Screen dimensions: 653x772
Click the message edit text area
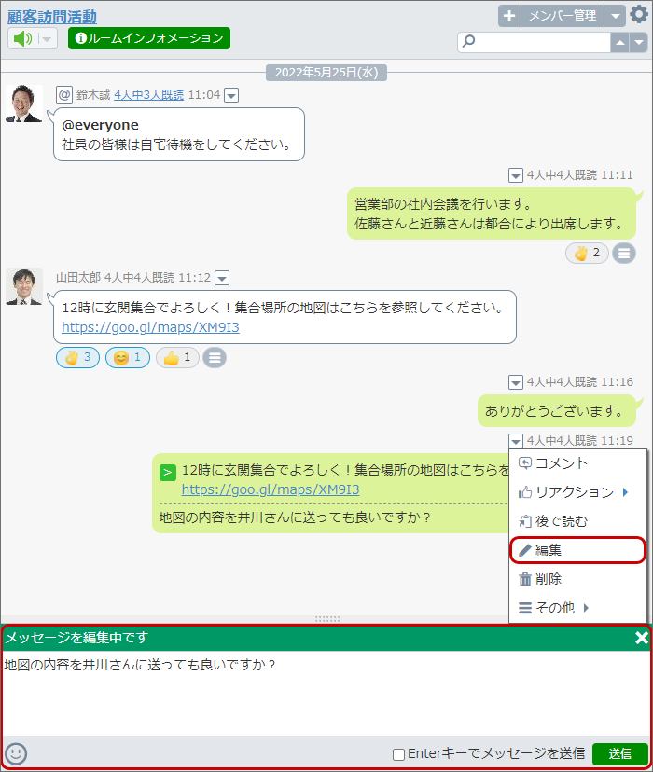(x=326, y=694)
